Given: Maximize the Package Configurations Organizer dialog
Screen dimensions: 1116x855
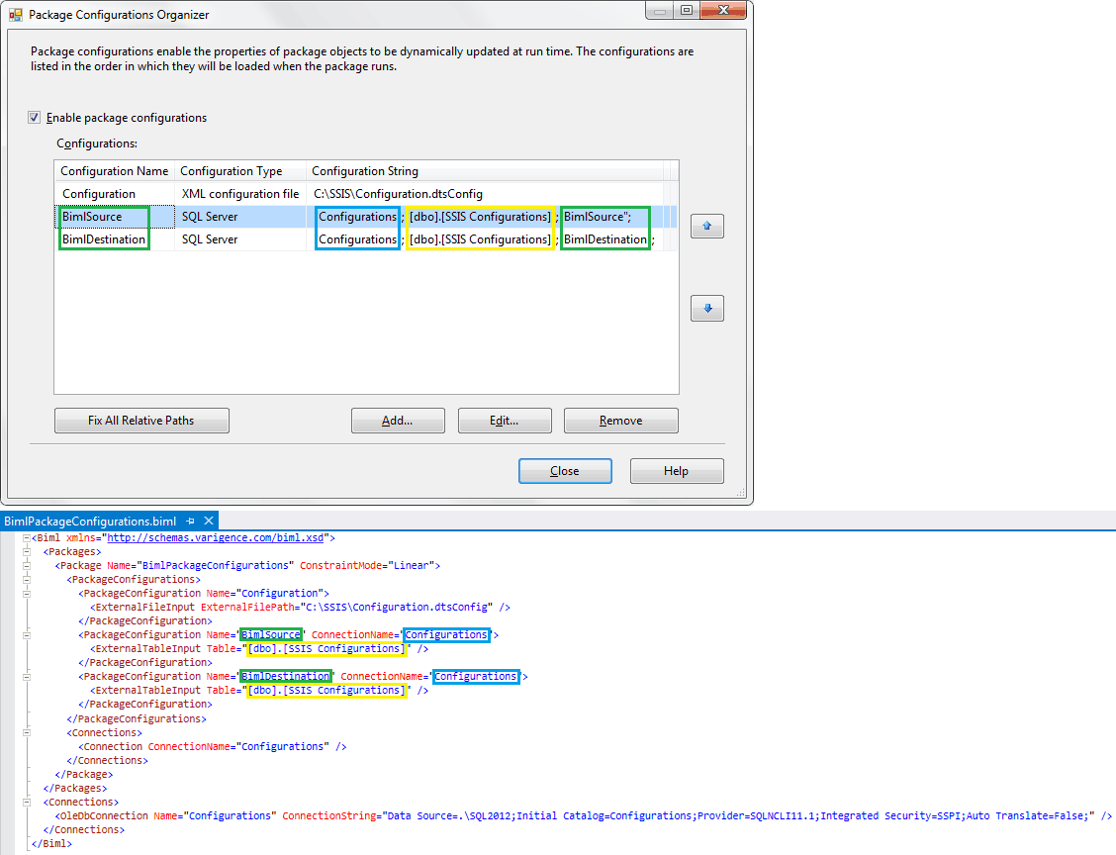Looking at the screenshot, I should coord(687,11).
